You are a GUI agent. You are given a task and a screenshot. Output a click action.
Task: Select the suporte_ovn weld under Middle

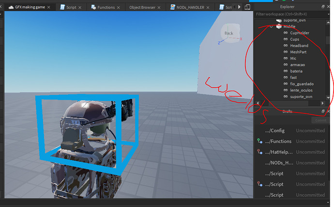[301, 96]
